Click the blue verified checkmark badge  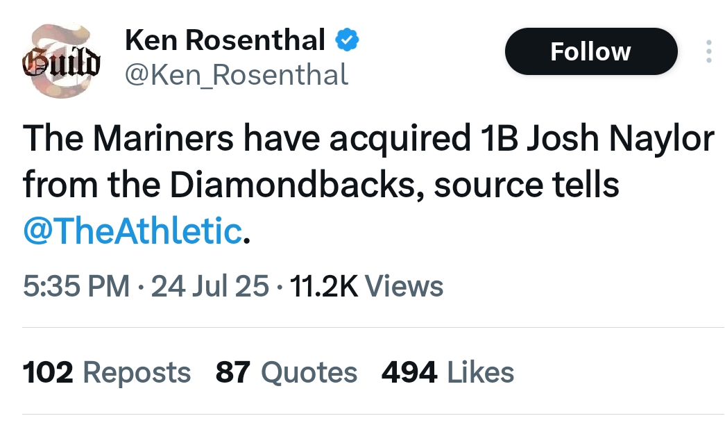pos(347,40)
